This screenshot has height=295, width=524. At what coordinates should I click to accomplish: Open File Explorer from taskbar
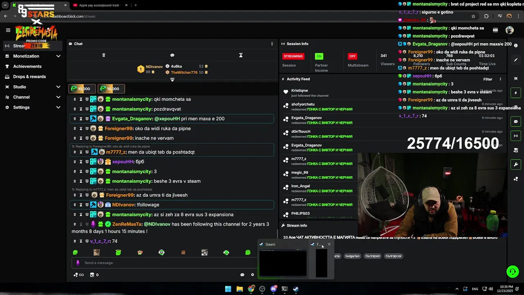coord(239,289)
